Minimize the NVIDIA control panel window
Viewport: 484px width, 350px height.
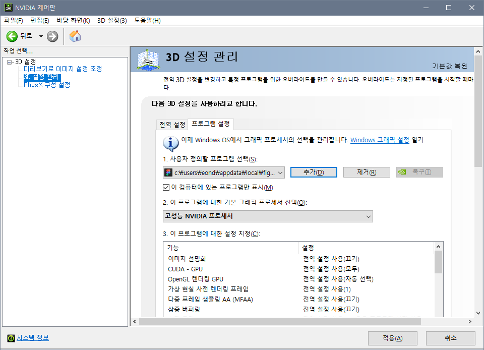click(427, 8)
